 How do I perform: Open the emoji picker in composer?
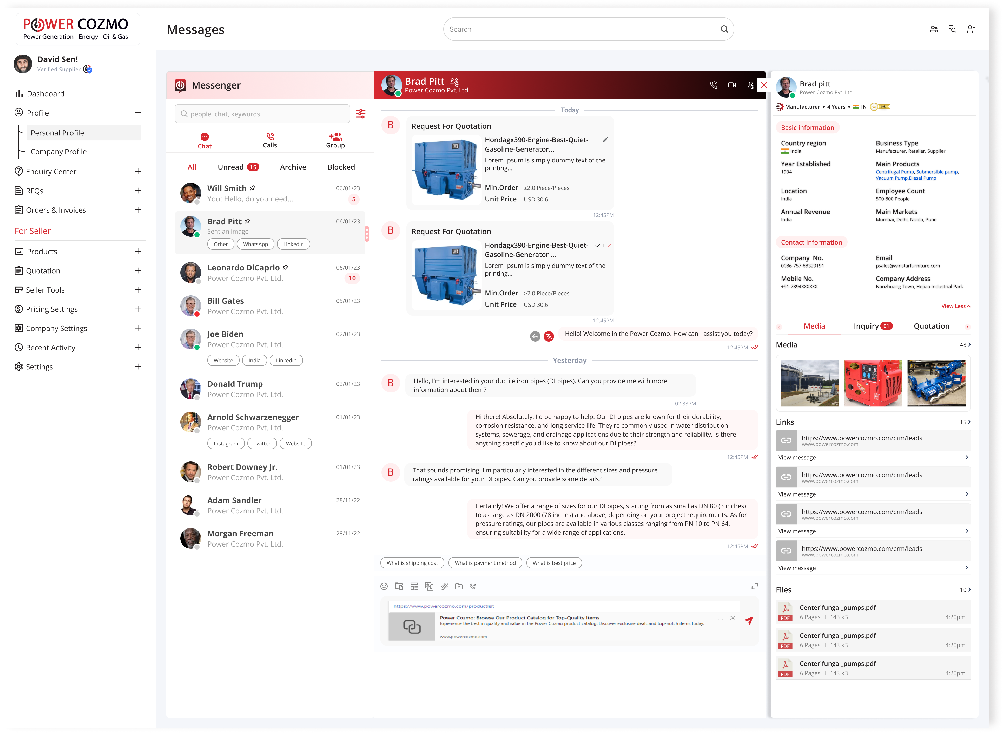coord(384,586)
